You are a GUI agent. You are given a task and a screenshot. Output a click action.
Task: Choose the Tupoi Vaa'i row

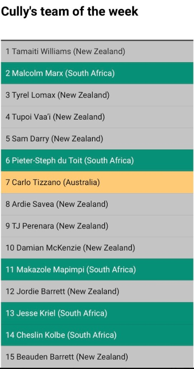point(97,117)
